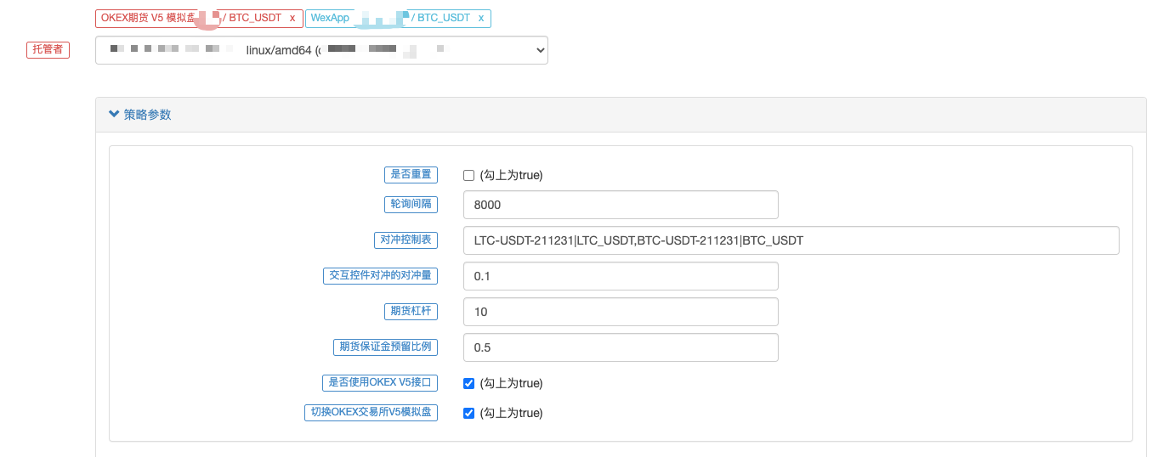Click the 对冲控制表 parameter label
The image size is (1174, 457).
(405, 240)
